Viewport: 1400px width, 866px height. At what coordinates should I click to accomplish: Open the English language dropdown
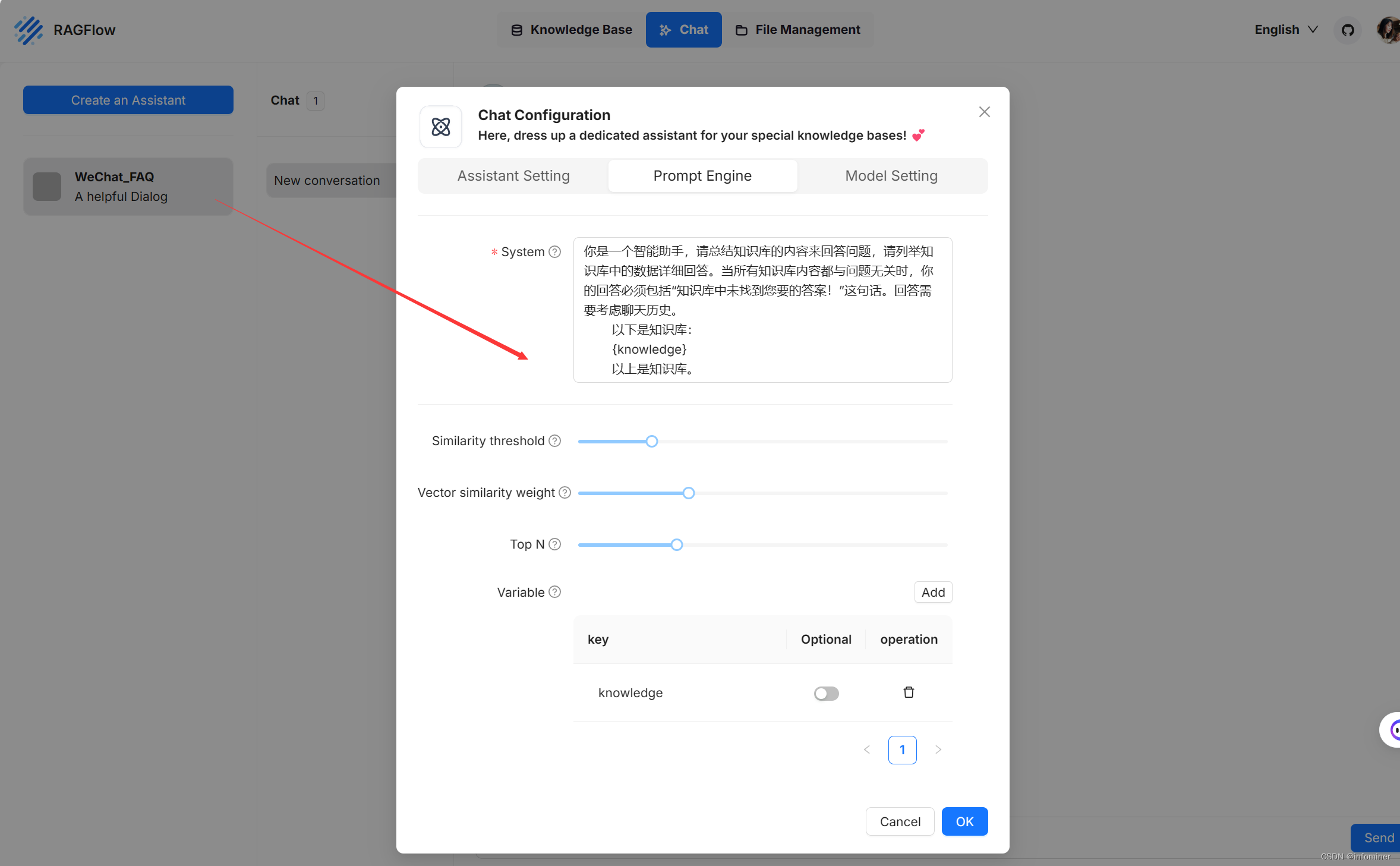click(1286, 30)
